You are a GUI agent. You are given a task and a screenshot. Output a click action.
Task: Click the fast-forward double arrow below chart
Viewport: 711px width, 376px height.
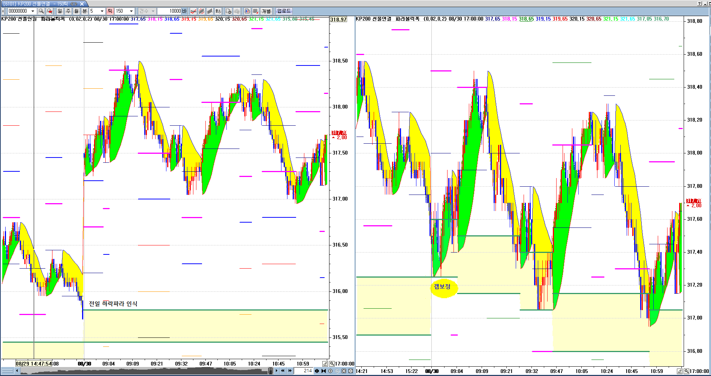click(290, 371)
